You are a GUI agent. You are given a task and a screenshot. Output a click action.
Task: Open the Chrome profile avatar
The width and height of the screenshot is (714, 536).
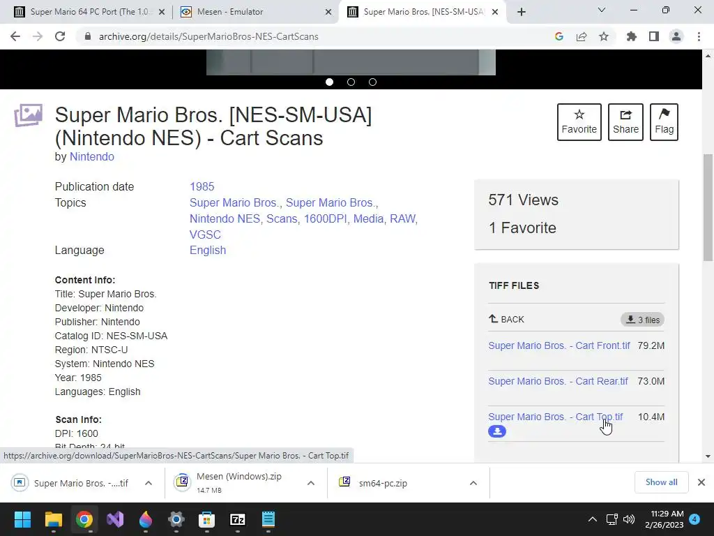(676, 36)
